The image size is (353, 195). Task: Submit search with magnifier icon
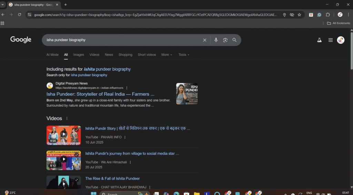coord(234,40)
